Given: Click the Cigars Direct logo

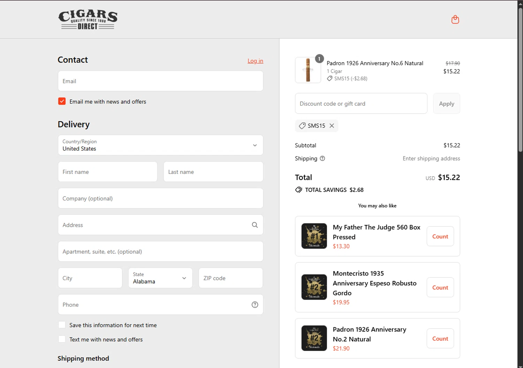Looking at the screenshot, I should click(88, 20).
